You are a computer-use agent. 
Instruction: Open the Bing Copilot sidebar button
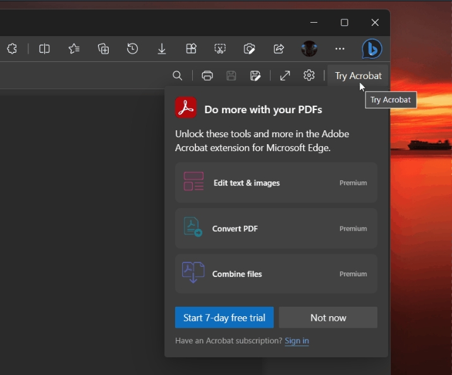click(372, 49)
